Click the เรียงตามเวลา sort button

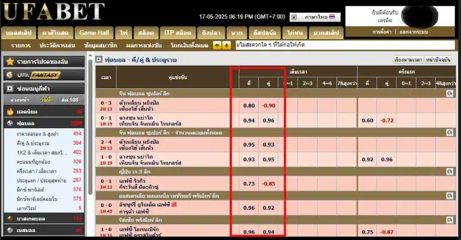(408, 59)
